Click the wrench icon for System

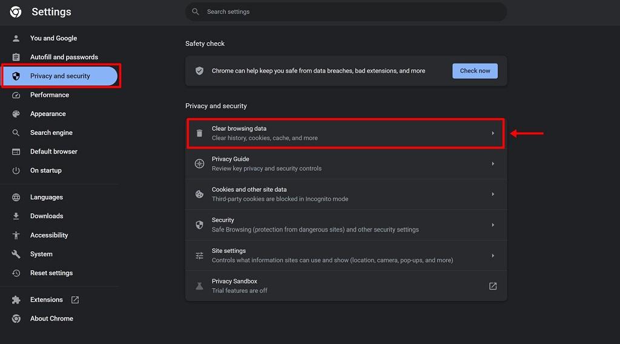[x=16, y=254]
